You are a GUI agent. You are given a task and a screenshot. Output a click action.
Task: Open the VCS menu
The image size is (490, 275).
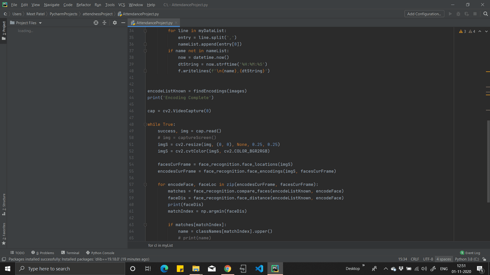pyautogui.click(x=121, y=5)
